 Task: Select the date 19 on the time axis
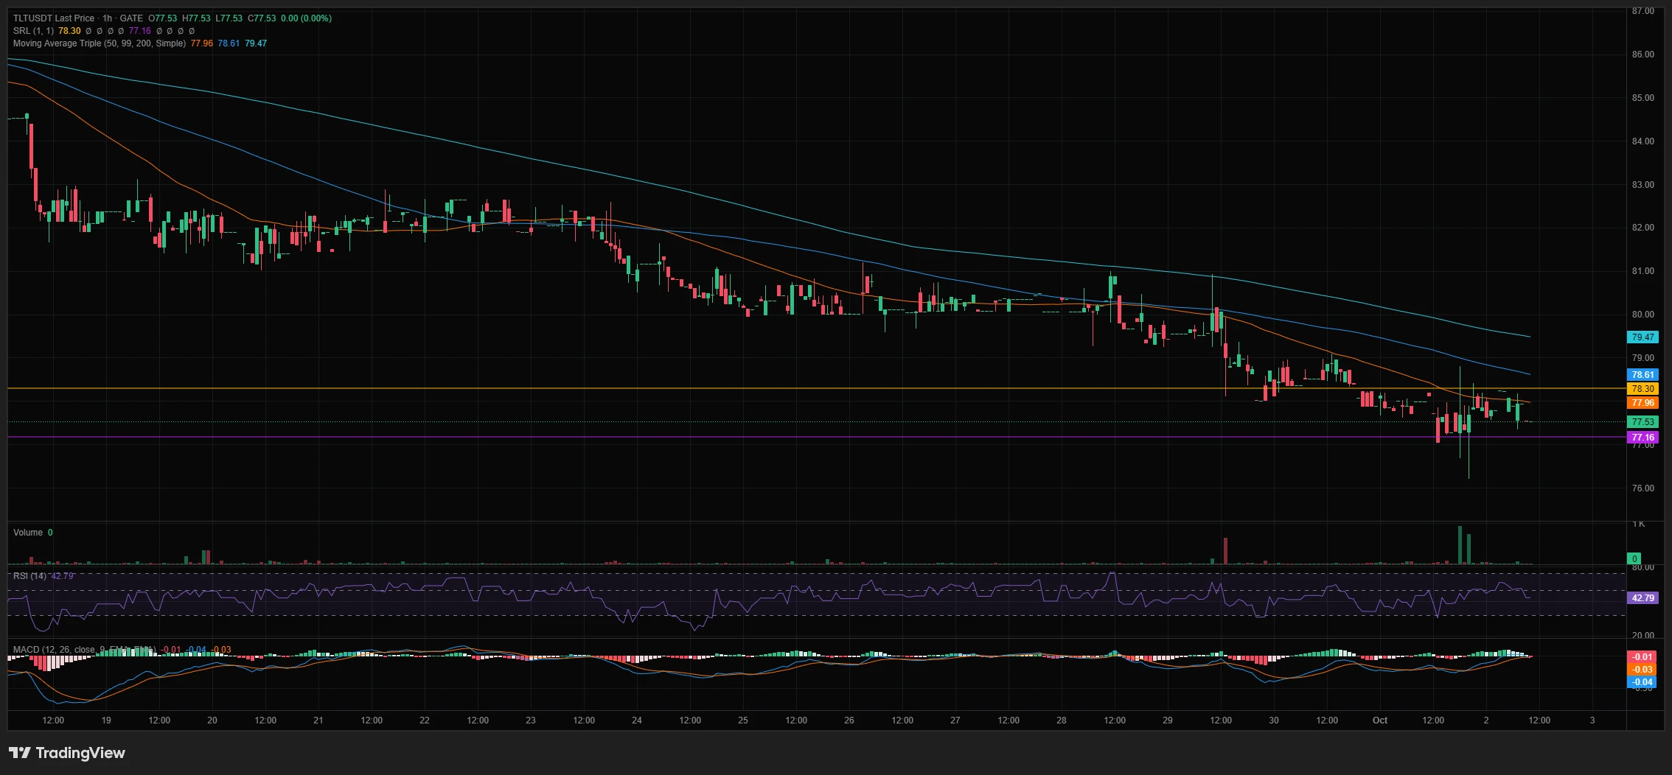[106, 720]
